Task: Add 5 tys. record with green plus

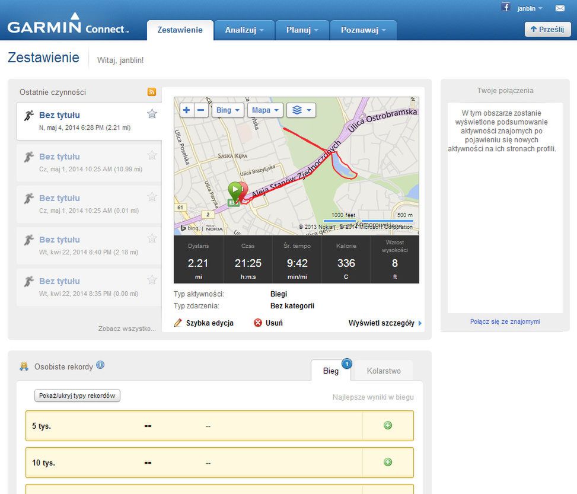Action: [388, 426]
